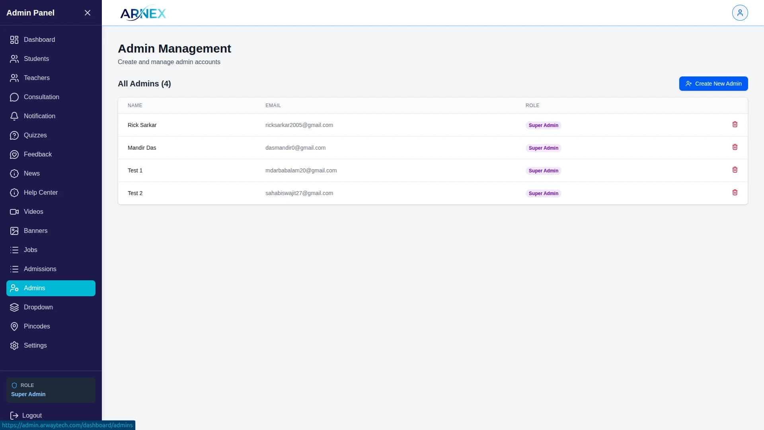
Task: Open user profile icon at top right
Action: pyautogui.click(x=740, y=13)
